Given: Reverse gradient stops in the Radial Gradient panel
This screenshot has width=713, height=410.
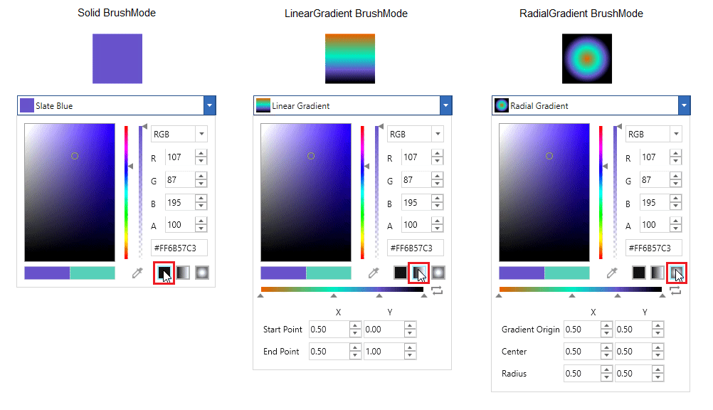Looking at the screenshot, I should pos(675,290).
